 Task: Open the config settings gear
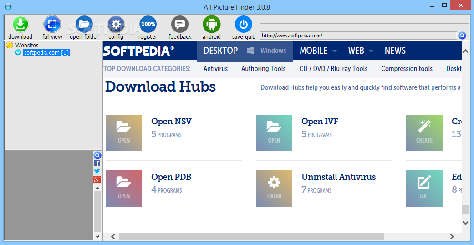116,24
